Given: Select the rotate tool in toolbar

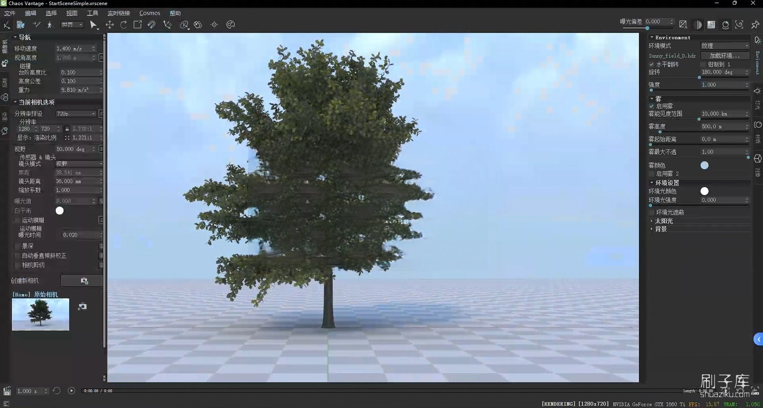Looking at the screenshot, I should [x=124, y=25].
